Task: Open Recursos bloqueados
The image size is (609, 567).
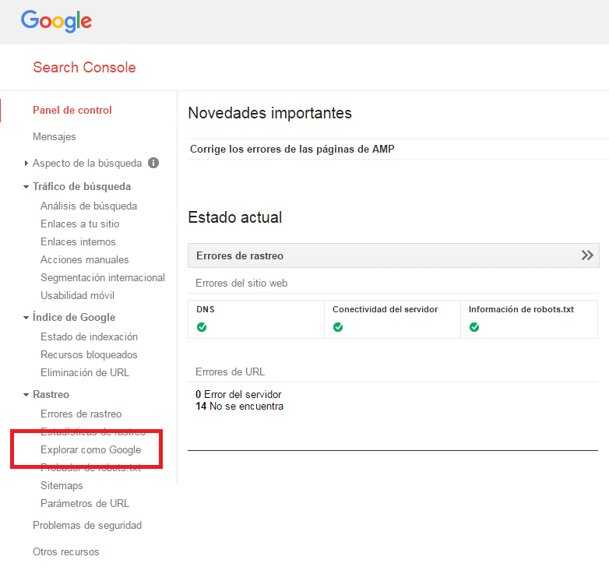Action: coord(89,354)
